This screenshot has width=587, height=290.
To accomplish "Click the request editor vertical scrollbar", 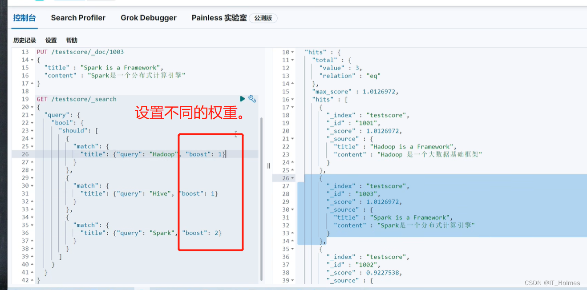I will [260, 198].
